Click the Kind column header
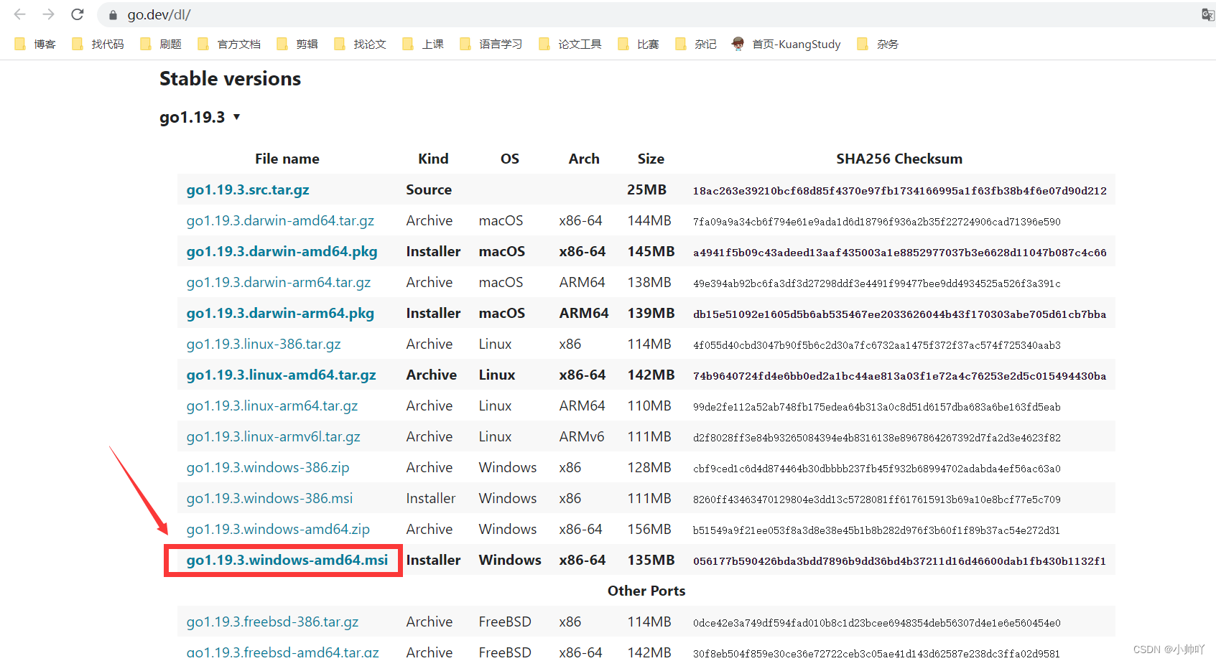Viewport: 1216px width, 661px height. tap(433, 159)
